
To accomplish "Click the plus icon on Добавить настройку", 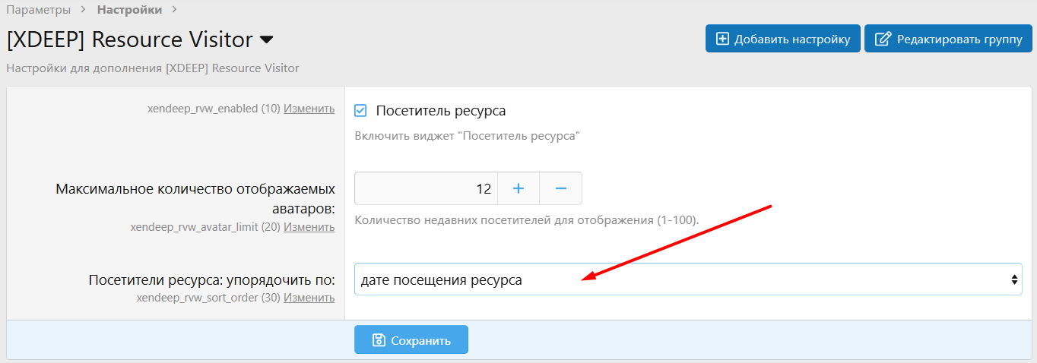I will click(722, 39).
